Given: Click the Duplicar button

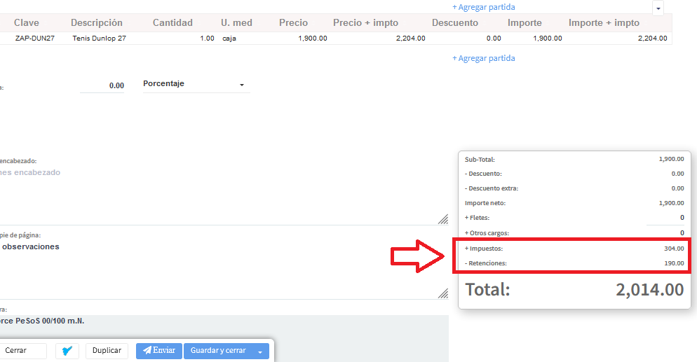Looking at the screenshot, I should 107,351.
